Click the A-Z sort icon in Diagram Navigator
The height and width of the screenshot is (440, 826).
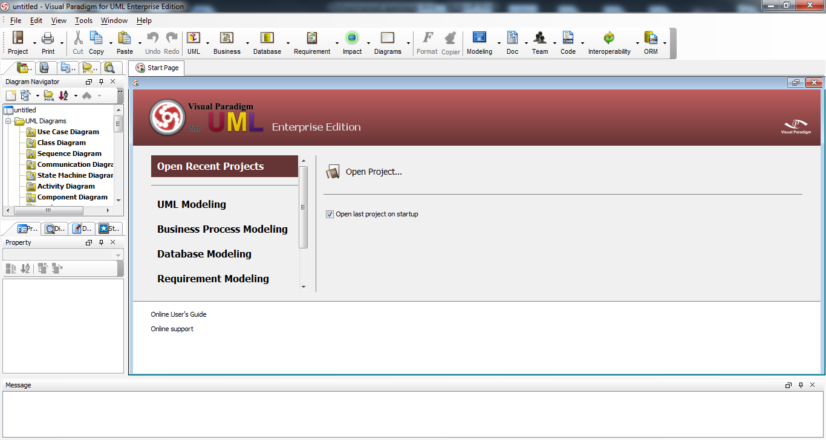(63, 95)
